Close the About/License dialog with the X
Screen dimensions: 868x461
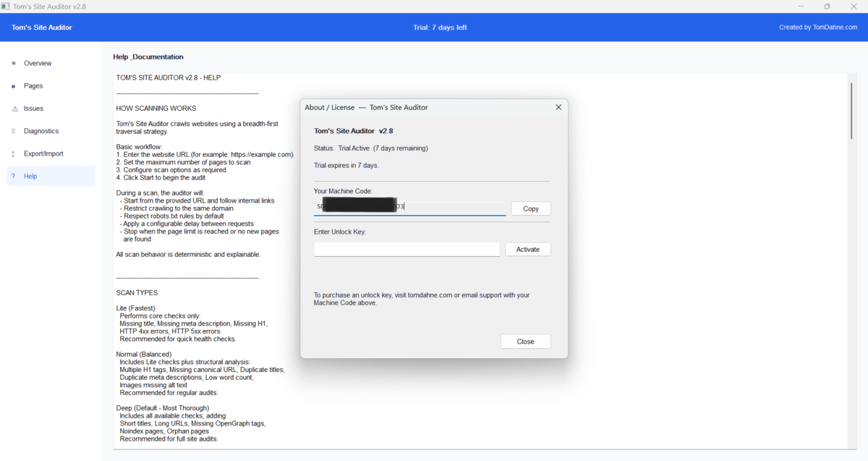point(558,106)
